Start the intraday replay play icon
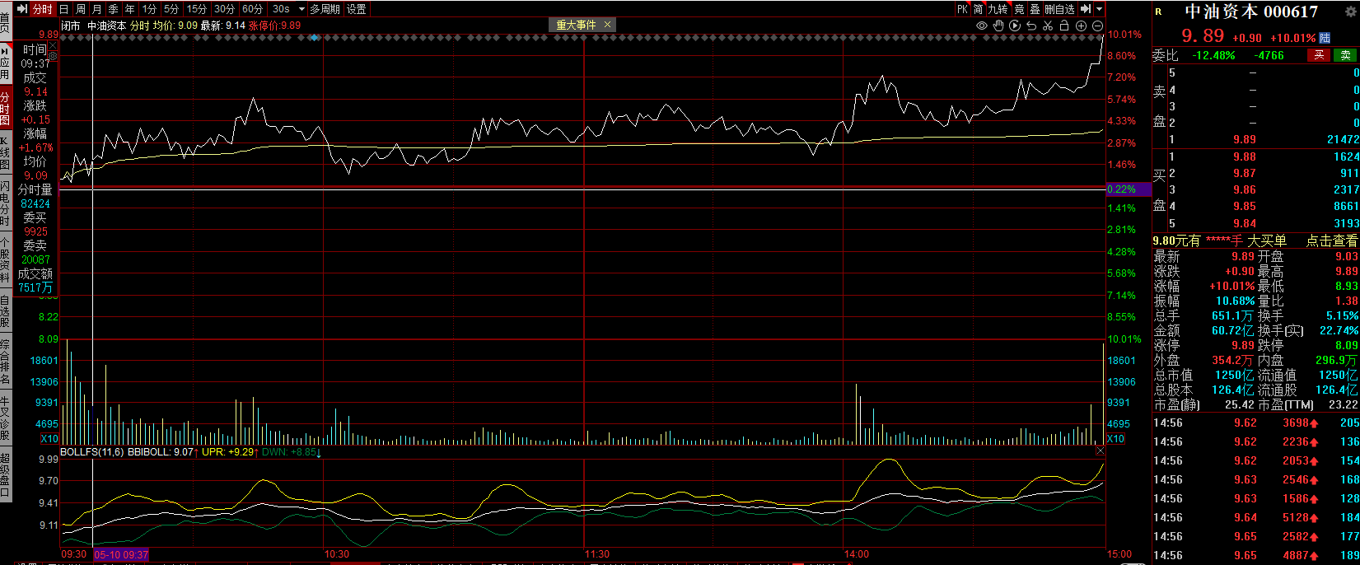Screen dimensions: 1360x565 pos(1015,26)
